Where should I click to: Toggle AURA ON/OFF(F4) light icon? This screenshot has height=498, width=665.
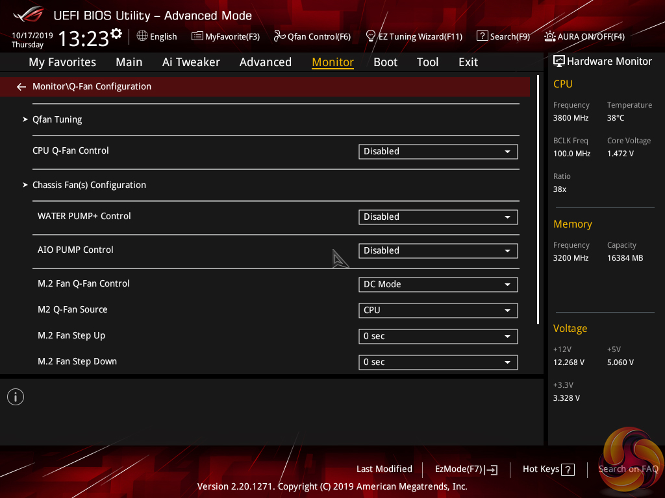tap(549, 36)
